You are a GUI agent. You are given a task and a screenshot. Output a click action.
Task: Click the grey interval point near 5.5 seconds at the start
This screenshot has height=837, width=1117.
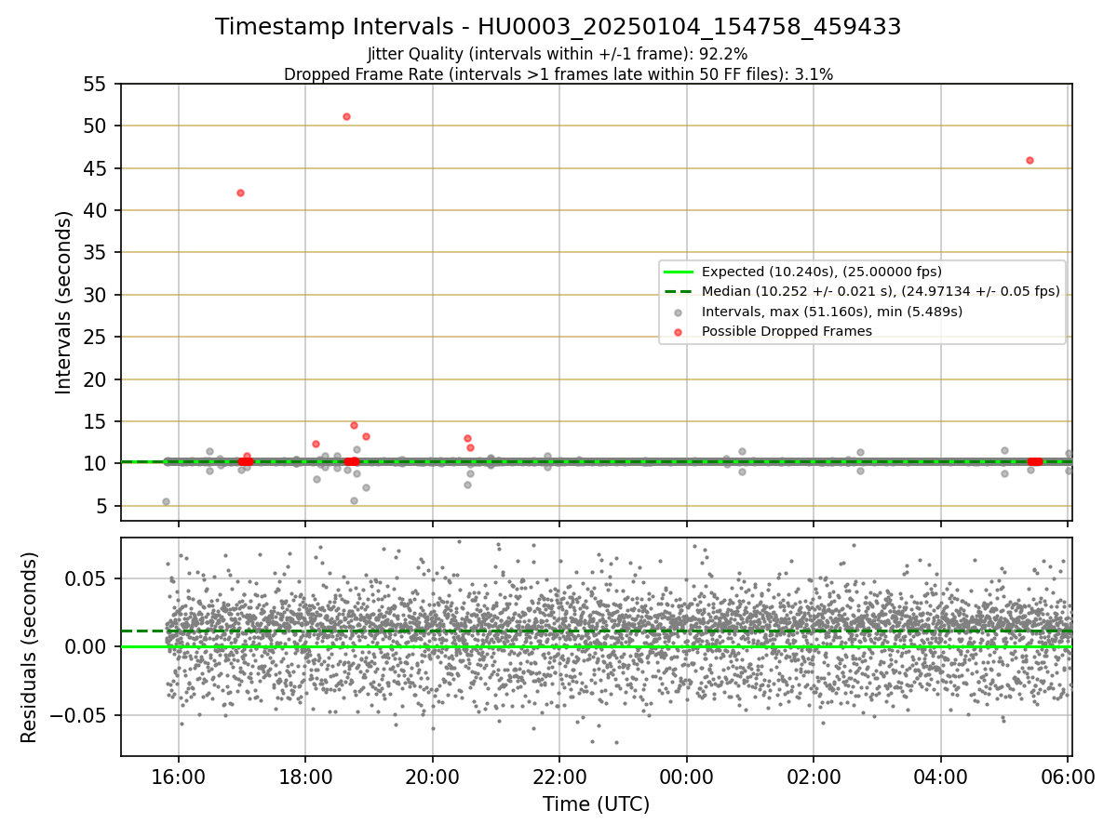pyautogui.click(x=166, y=501)
